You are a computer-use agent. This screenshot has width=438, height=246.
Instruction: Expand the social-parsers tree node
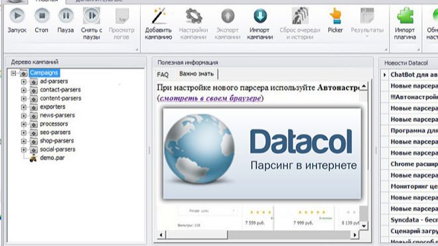(x=24, y=150)
